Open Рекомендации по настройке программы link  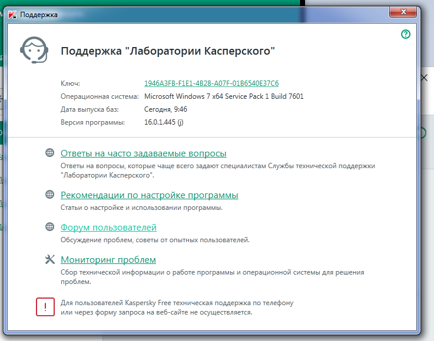pyautogui.click(x=150, y=195)
